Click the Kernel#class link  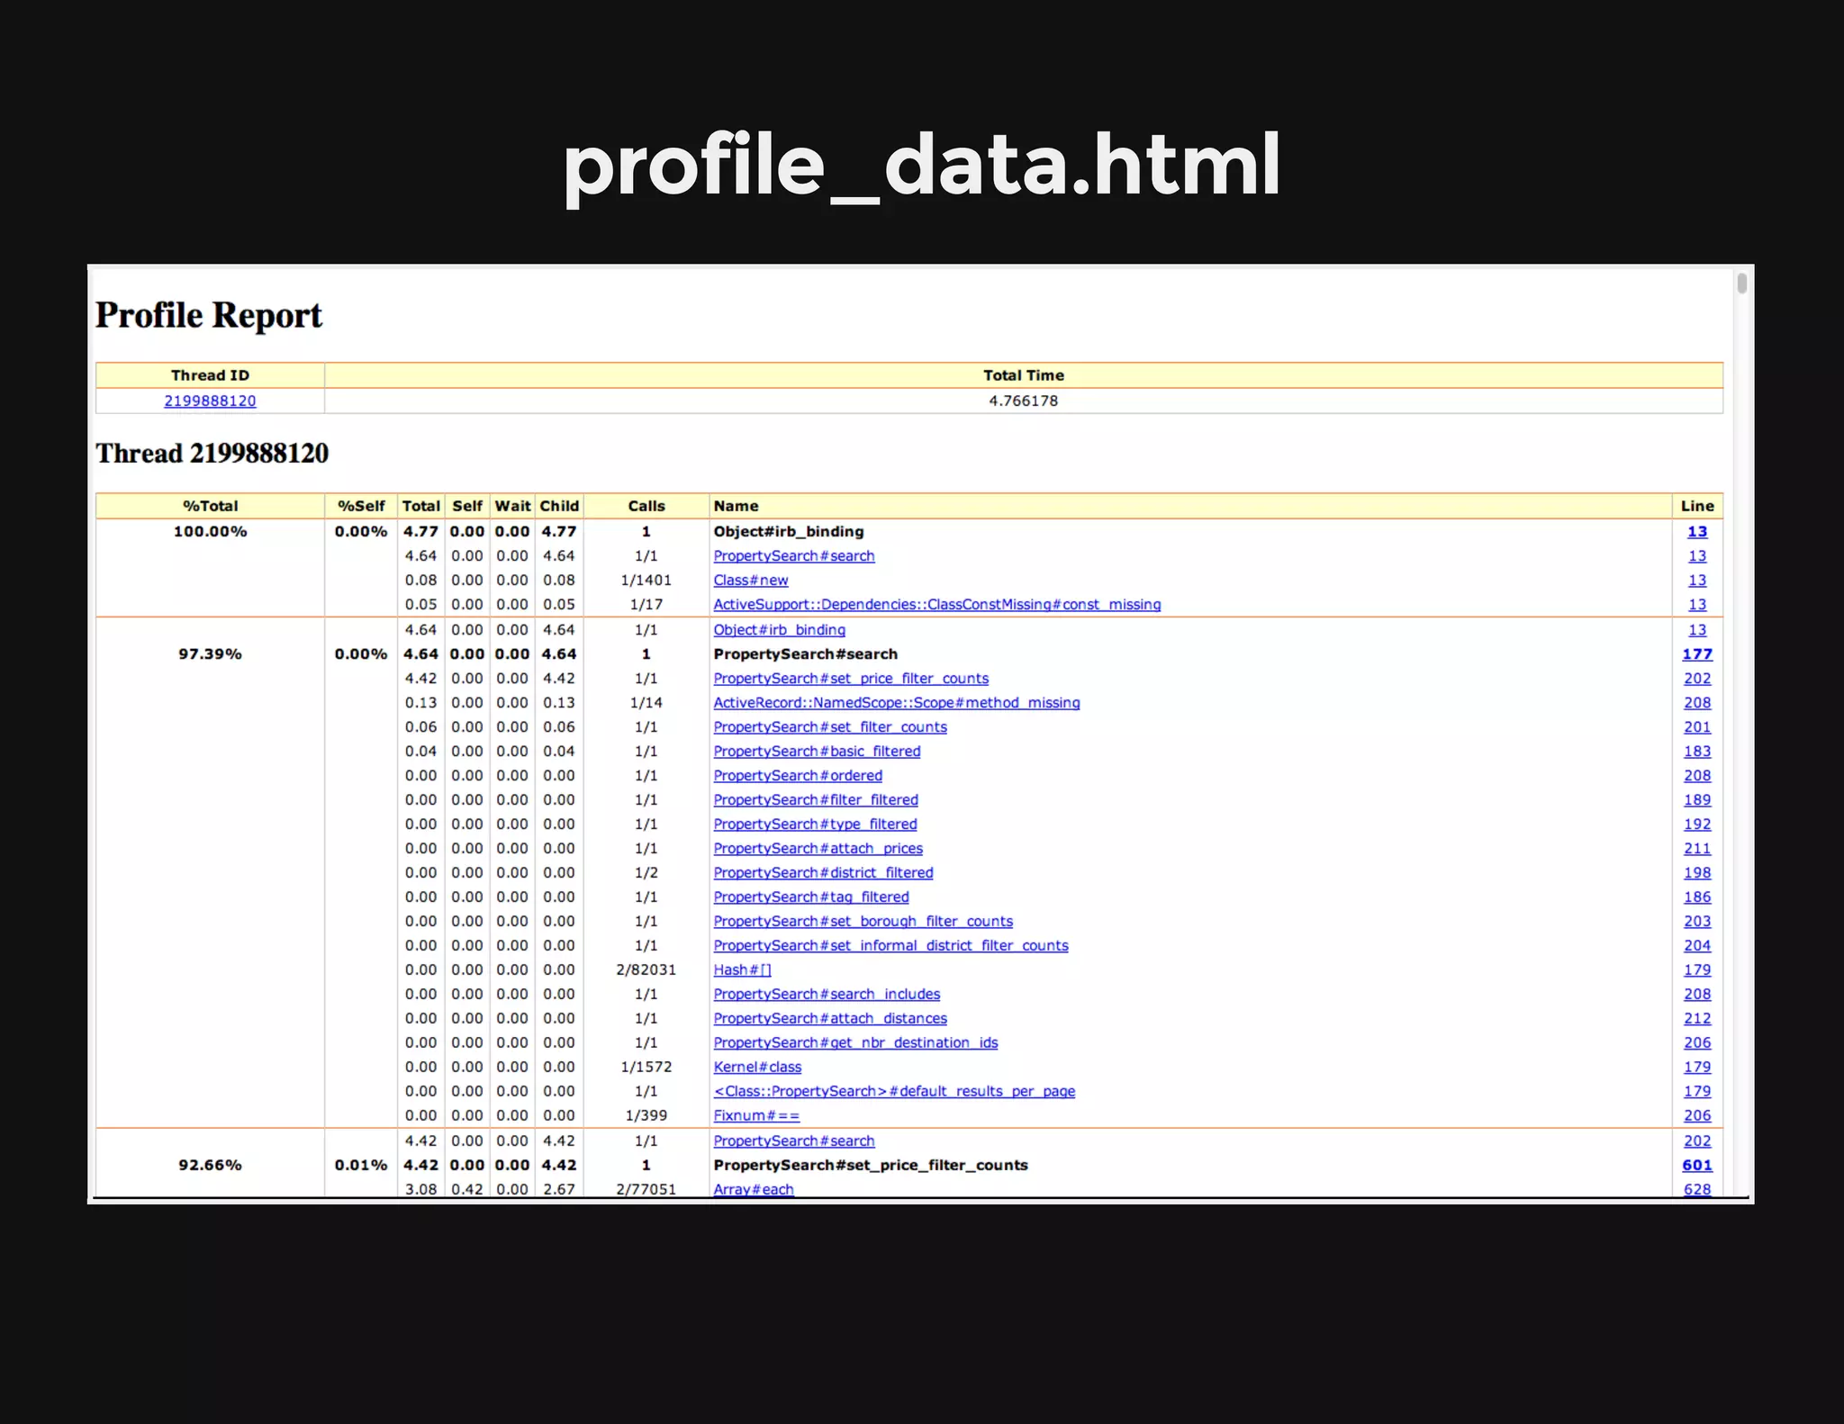757,1068
